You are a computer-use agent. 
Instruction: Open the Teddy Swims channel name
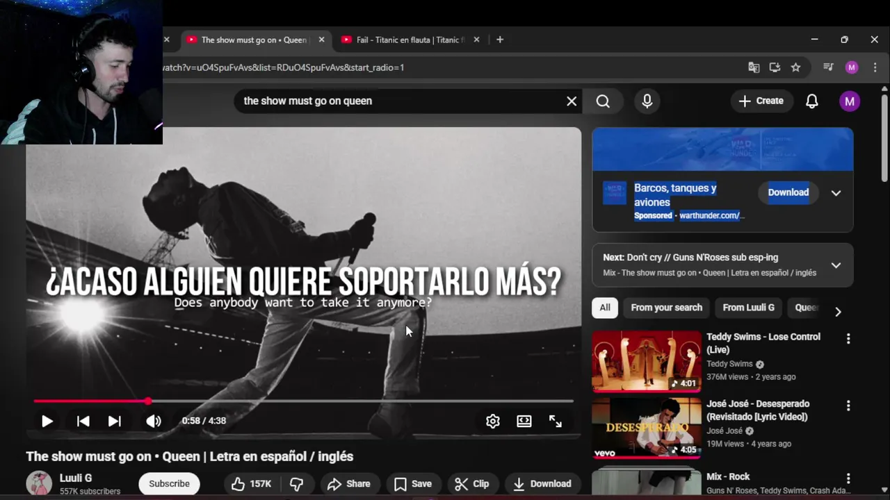click(729, 364)
